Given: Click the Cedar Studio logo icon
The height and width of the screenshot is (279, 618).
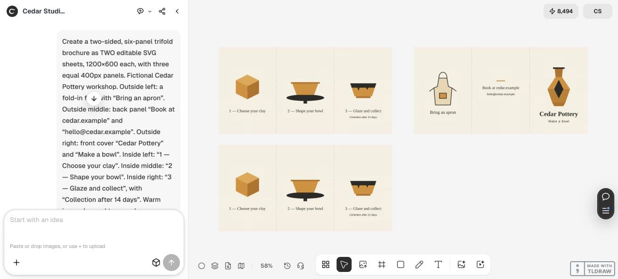Looking at the screenshot, I should pyautogui.click(x=12, y=11).
